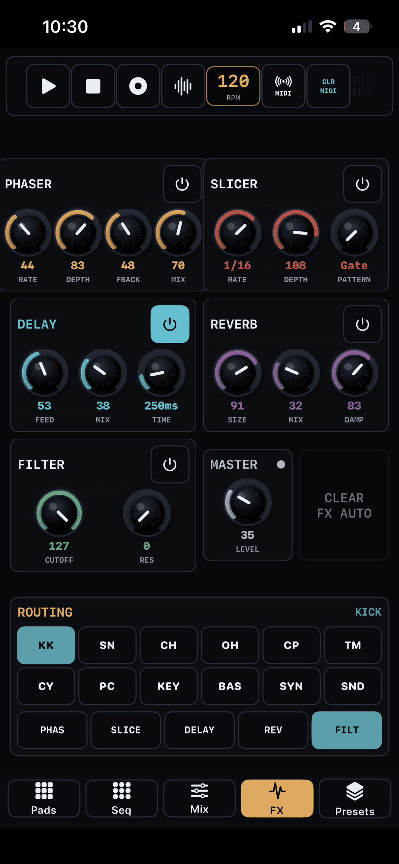Turn off the Delay power button
Screen dimensions: 399x864
(x=170, y=324)
